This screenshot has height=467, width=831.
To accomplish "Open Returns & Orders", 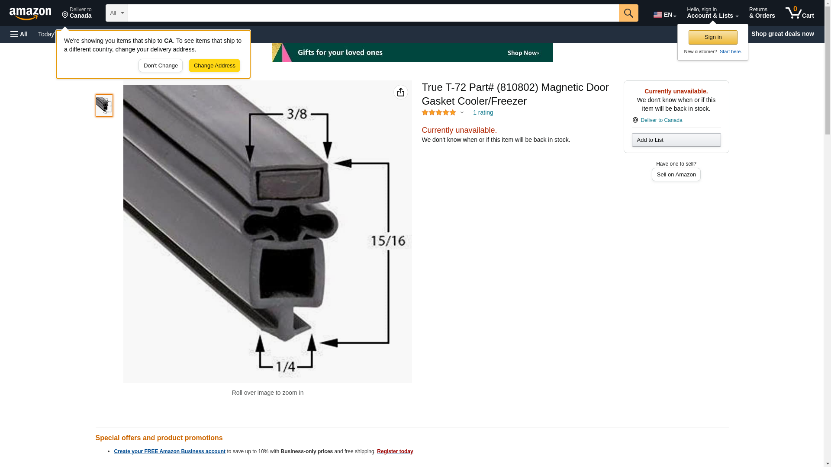I will pyautogui.click(x=762, y=13).
